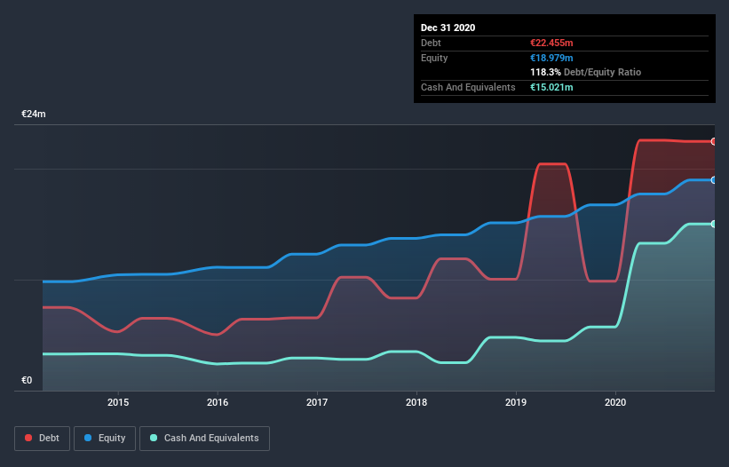The height and width of the screenshot is (467, 729).
Task: Click the 2017 axis label
Action: coord(317,402)
